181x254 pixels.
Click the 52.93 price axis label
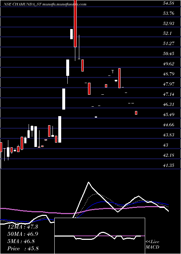(169, 24)
